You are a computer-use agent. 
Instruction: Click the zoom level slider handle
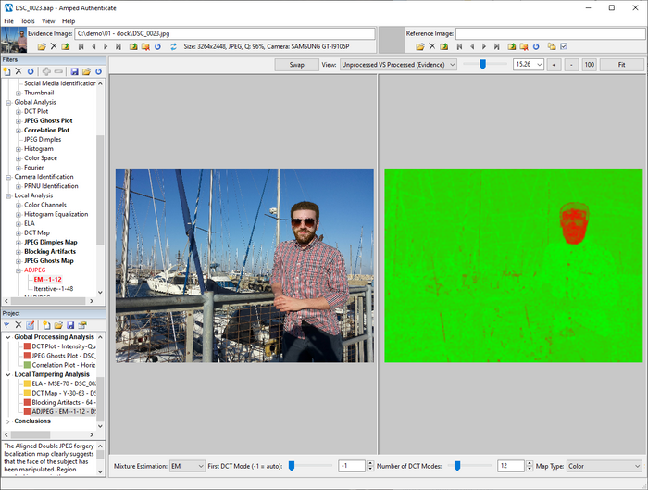pyautogui.click(x=482, y=65)
